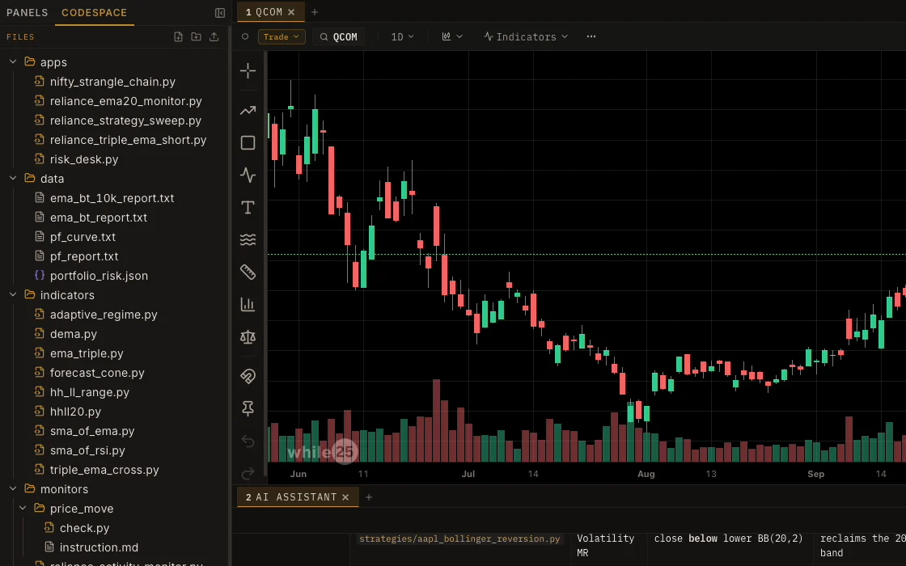Select the bar chart tool
This screenshot has height=566, width=906.
point(248,304)
